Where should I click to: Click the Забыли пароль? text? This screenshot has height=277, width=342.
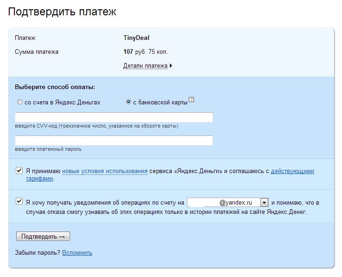(38, 253)
